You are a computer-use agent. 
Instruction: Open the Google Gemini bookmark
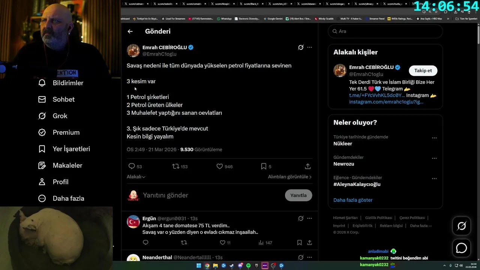tap(273, 18)
